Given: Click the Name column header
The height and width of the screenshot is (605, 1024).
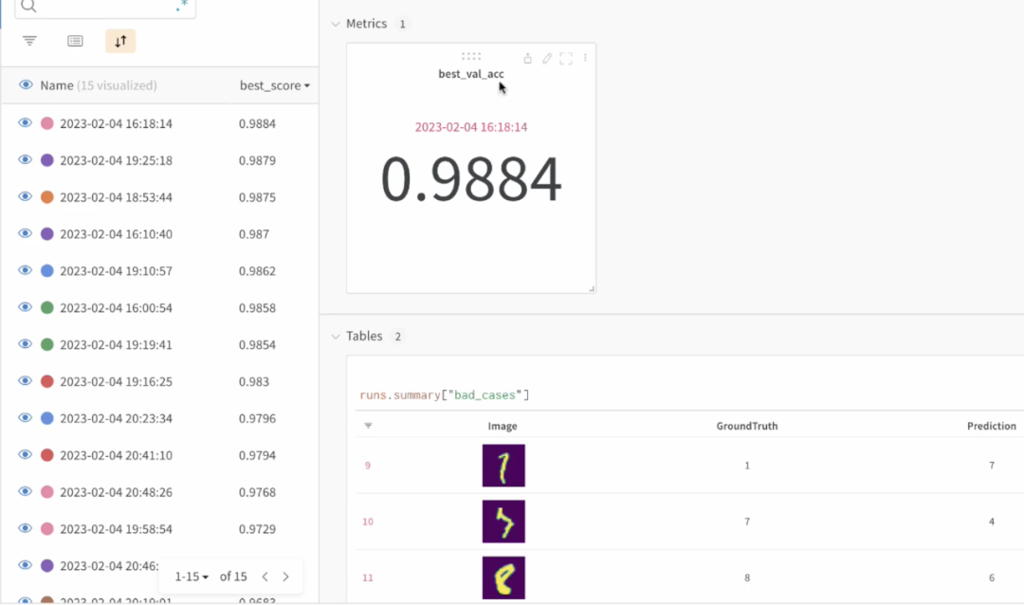Looking at the screenshot, I should pos(56,85).
